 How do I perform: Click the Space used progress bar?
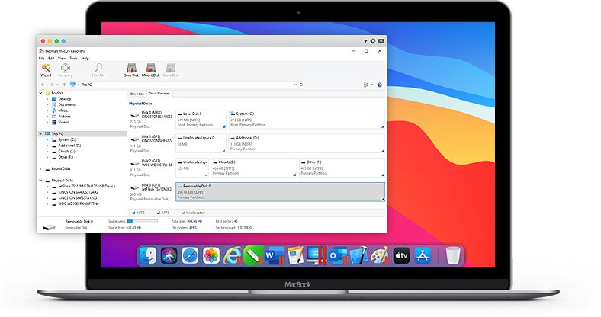click(x=142, y=221)
